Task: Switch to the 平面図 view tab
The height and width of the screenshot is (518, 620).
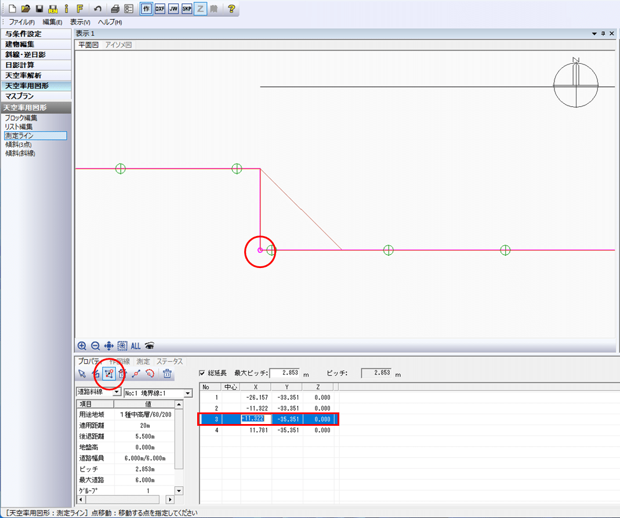Action: tap(88, 45)
